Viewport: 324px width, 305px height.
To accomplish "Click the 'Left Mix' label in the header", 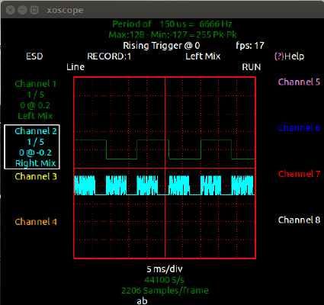I will tap(203, 56).
